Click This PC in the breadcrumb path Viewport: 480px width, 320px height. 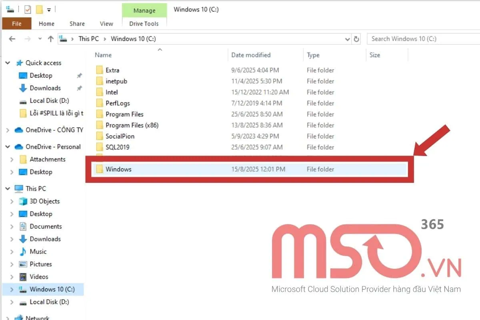tap(88, 38)
